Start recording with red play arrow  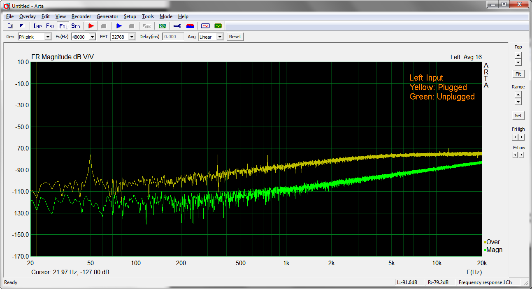click(91, 26)
